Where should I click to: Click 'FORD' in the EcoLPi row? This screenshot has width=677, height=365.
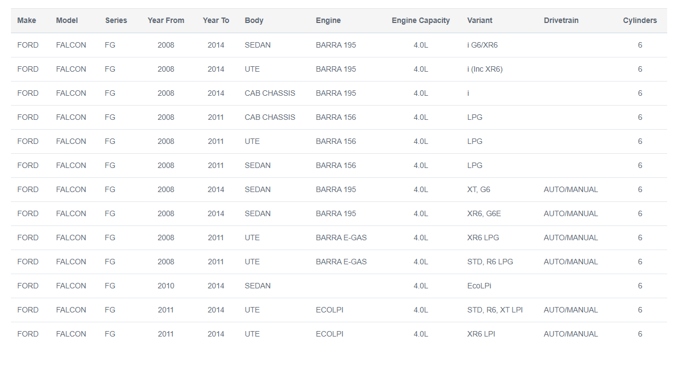coord(28,286)
